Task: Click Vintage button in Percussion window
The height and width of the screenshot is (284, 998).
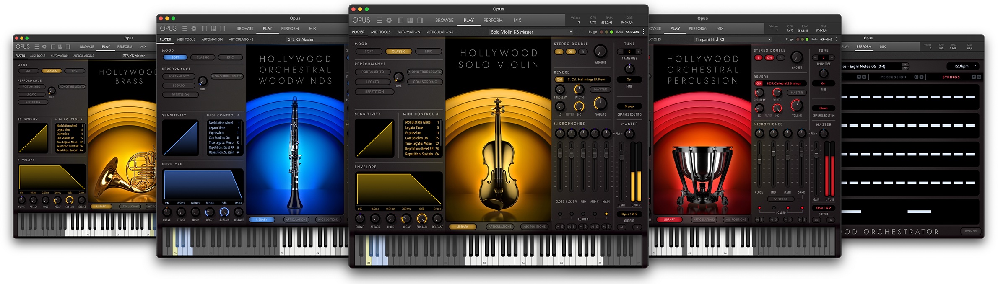Action: (780, 199)
